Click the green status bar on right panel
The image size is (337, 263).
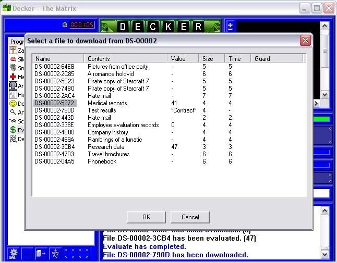pos(321,119)
